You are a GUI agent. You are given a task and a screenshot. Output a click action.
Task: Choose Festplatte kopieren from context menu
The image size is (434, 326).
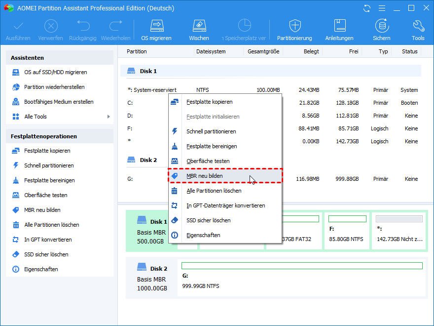[209, 102]
